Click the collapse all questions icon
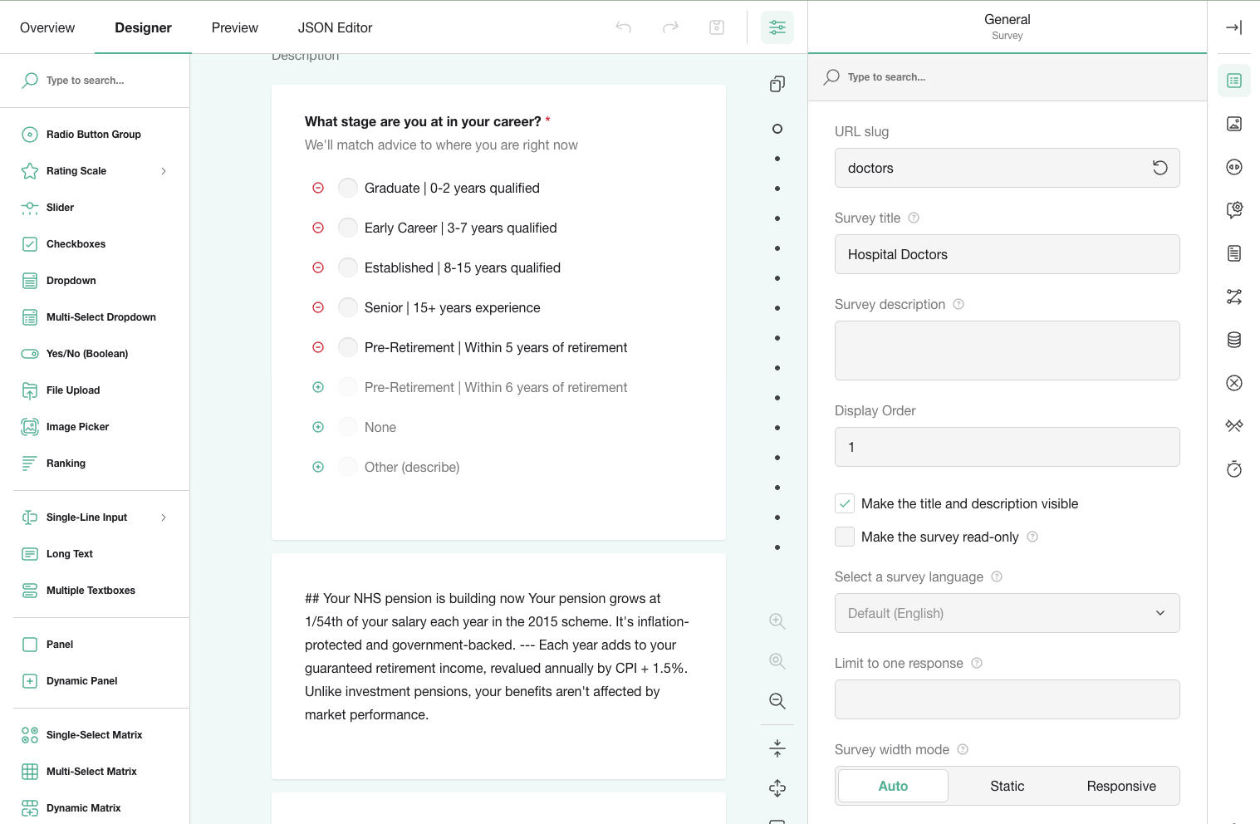1260x824 pixels. click(777, 748)
